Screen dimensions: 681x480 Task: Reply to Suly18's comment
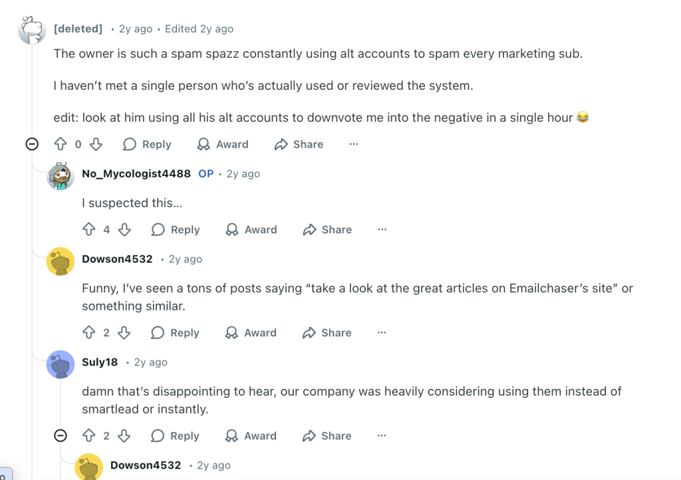click(x=175, y=435)
